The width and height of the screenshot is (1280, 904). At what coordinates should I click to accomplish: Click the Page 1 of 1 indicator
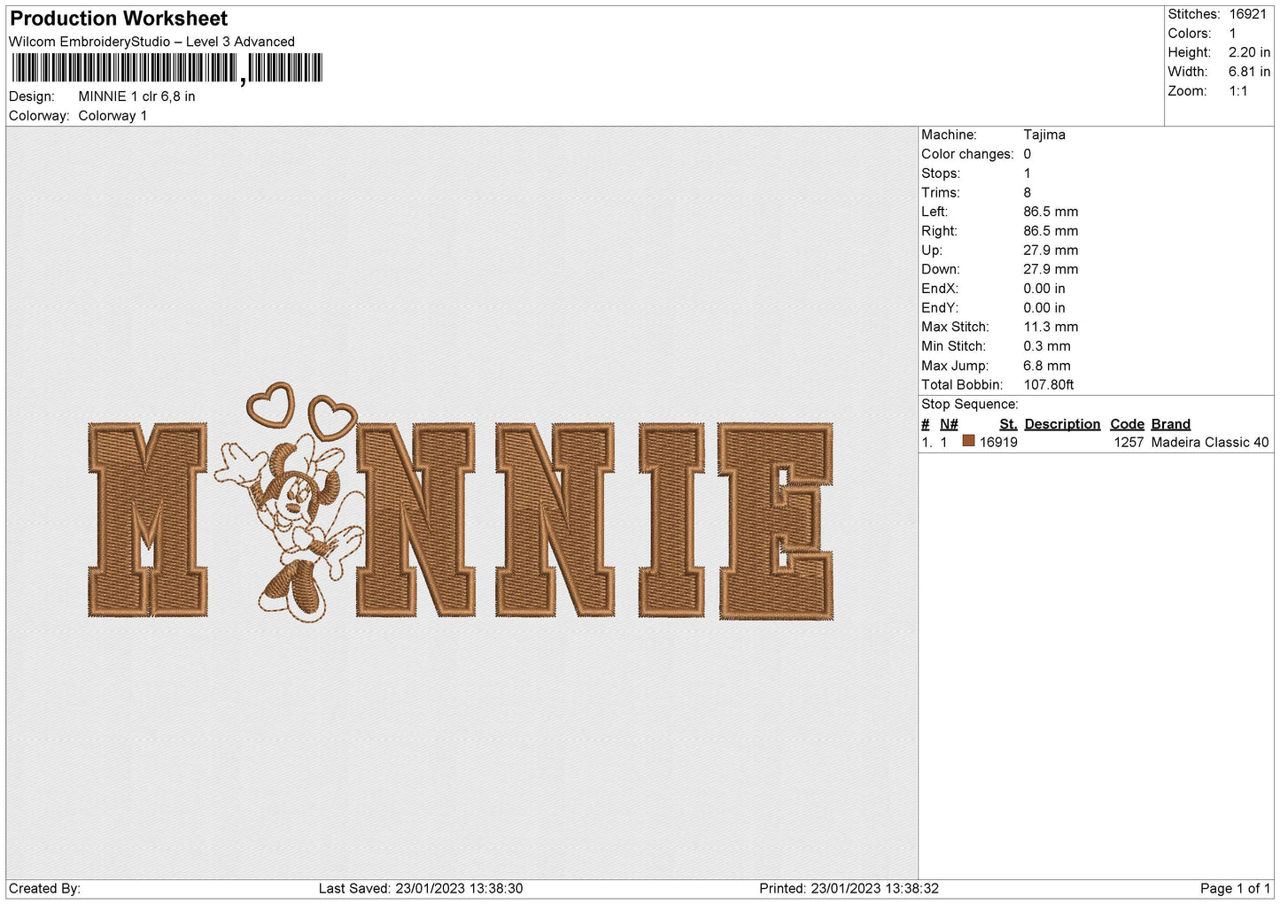point(1234,888)
